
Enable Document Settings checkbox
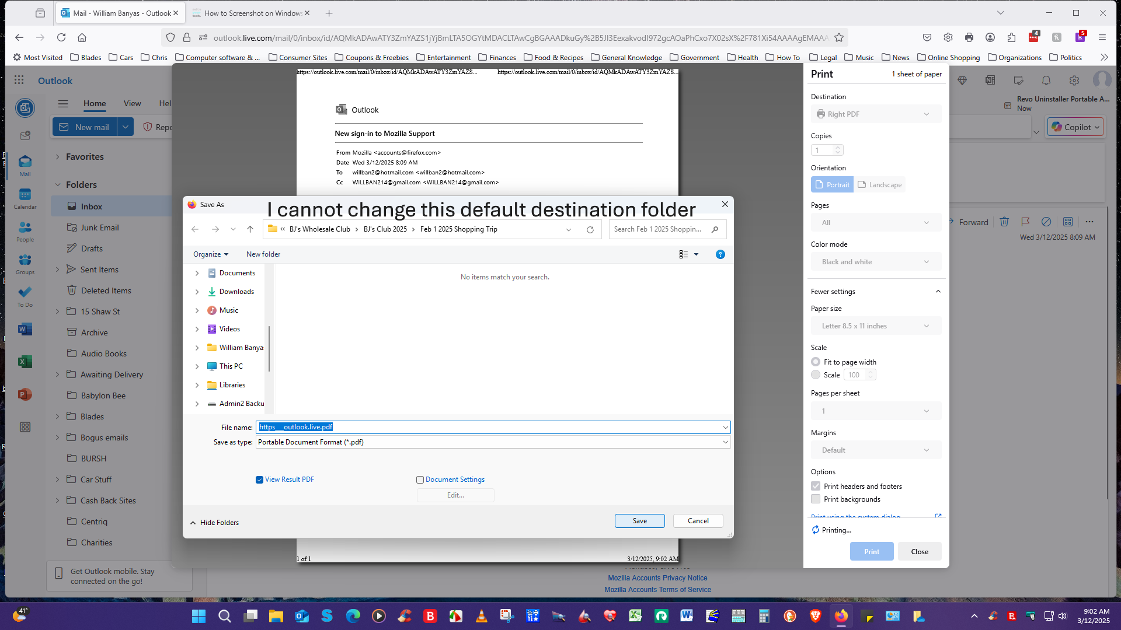(x=420, y=480)
